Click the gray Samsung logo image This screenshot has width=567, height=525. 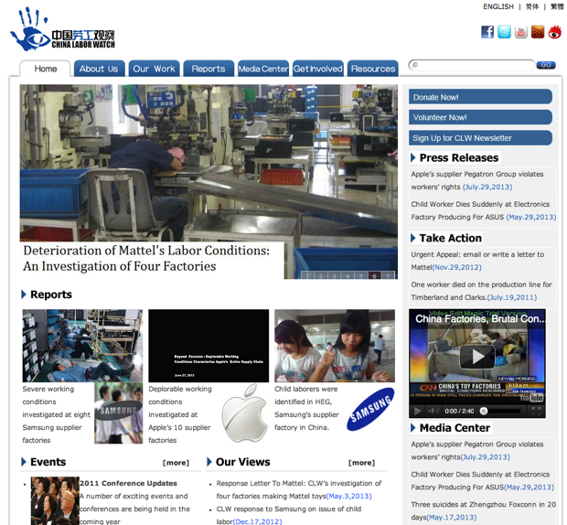pyautogui.click(x=119, y=413)
